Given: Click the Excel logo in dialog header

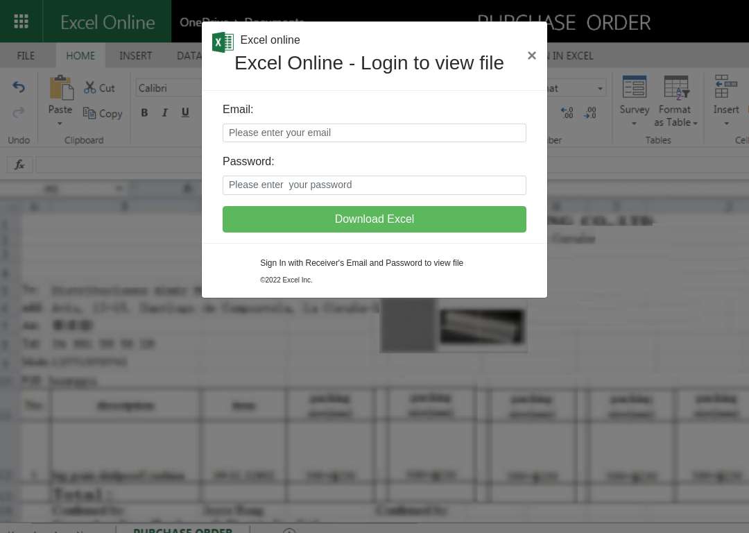Looking at the screenshot, I should pos(223,42).
